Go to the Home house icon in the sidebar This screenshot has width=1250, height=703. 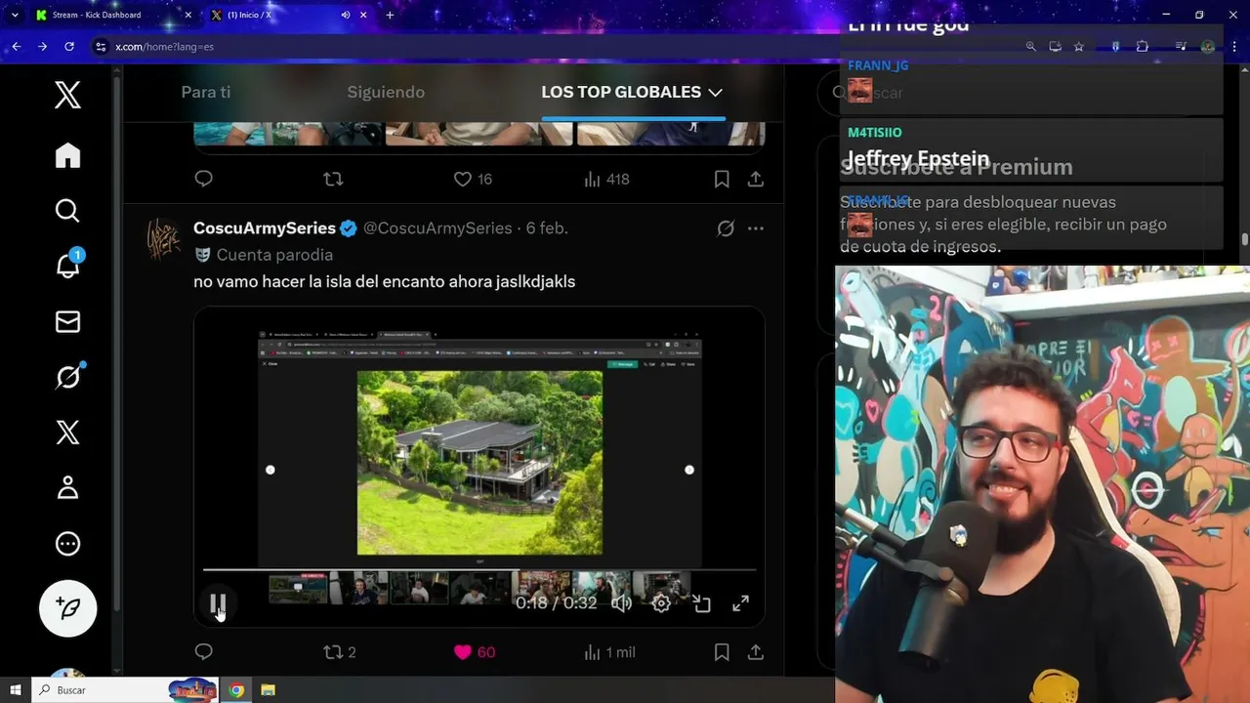tap(67, 155)
